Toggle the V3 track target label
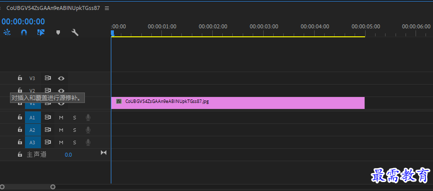Image resolution: width=433 pixels, height=191 pixels. point(32,78)
